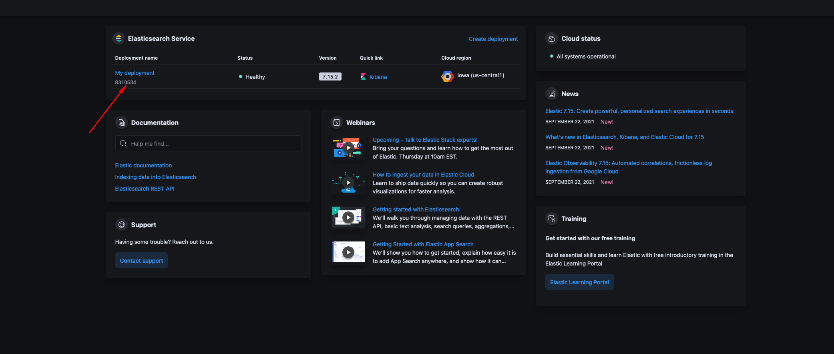Open Getting started with Elasticsearch link
Image resolution: width=834 pixels, height=354 pixels.
(x=416, y=209)
